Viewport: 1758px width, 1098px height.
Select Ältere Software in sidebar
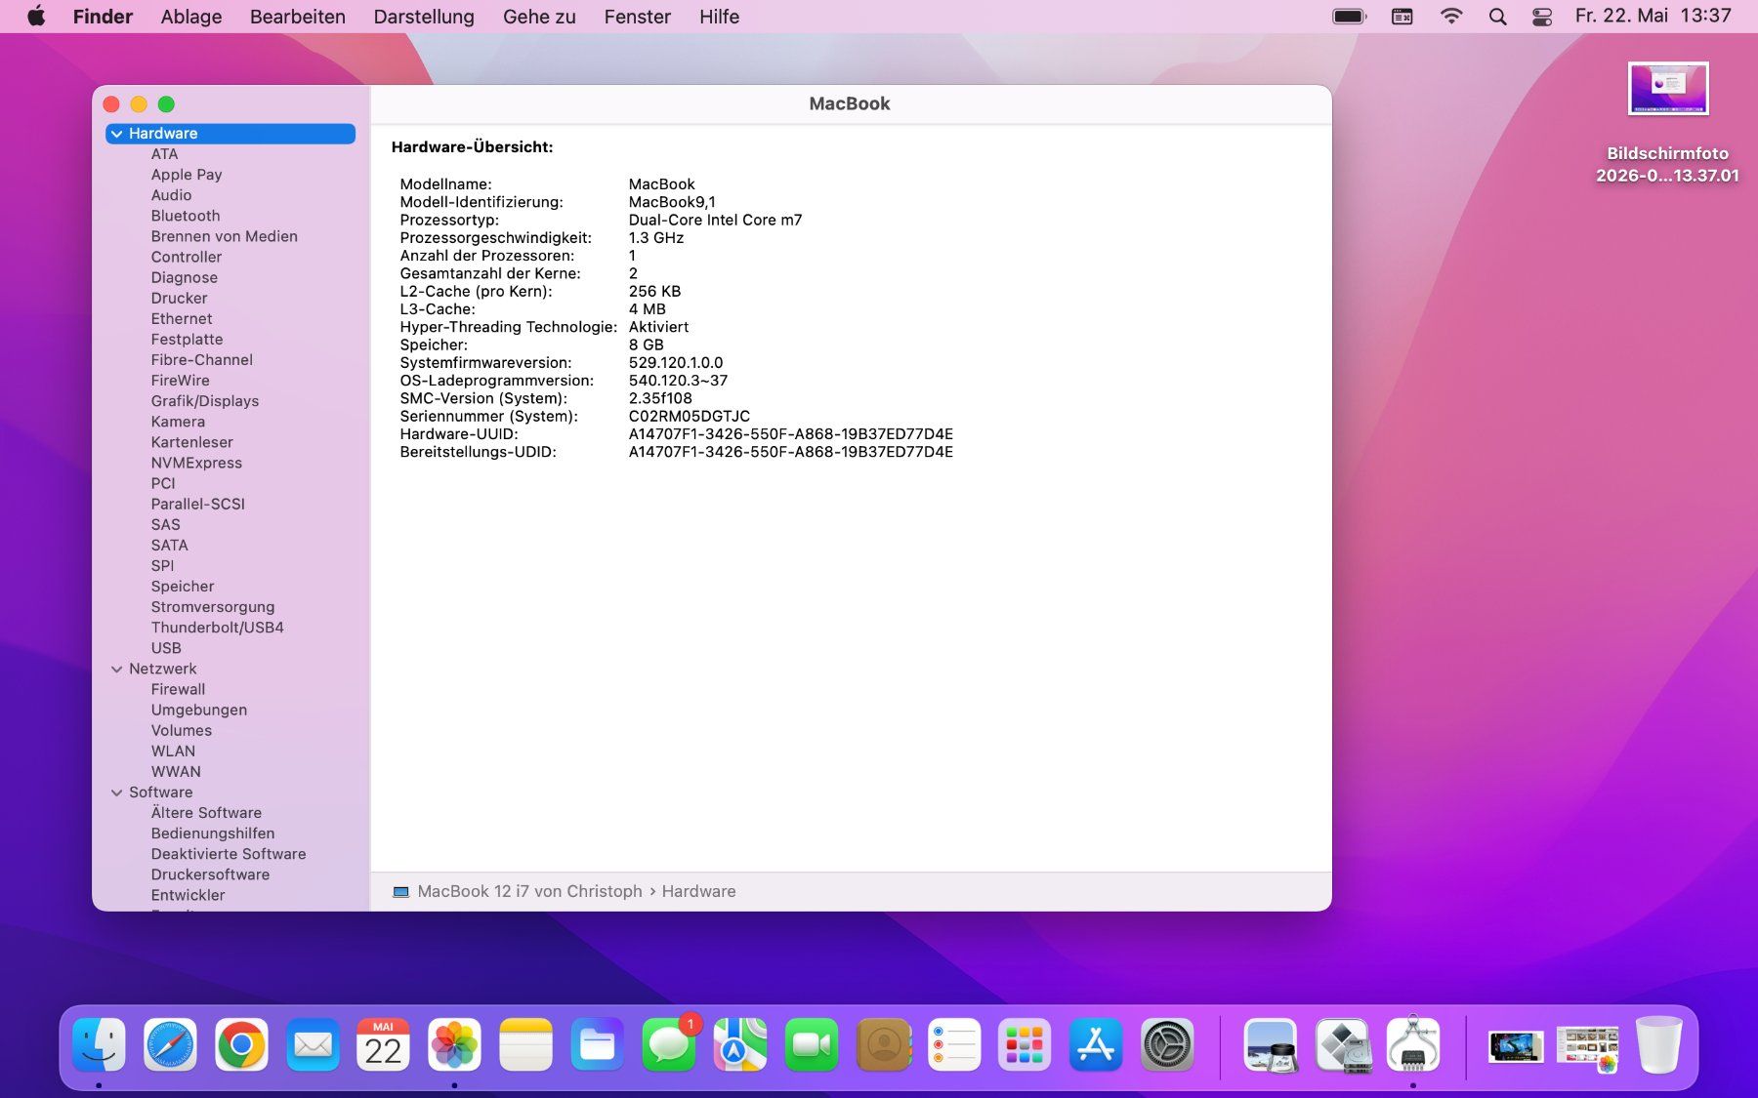tap(206, 813)
